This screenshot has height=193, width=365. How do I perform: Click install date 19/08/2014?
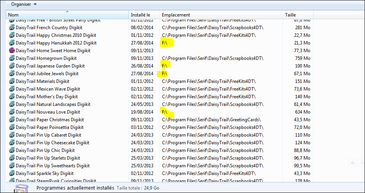[142, 112]
